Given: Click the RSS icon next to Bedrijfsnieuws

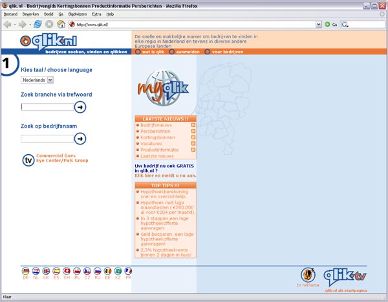Looking at the screenshot, I should pos(193,124).
